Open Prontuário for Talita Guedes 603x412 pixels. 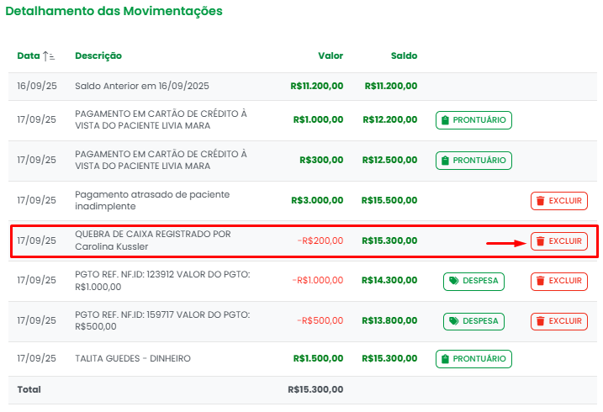(x=473, y=359)
